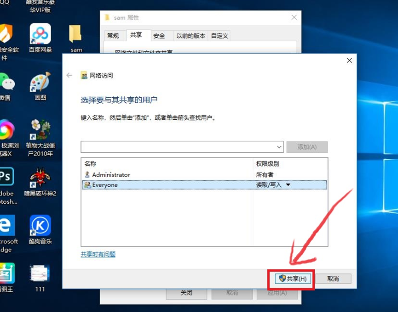
Task: Click the Everyone group icon in list
Action: pos(87,185)
